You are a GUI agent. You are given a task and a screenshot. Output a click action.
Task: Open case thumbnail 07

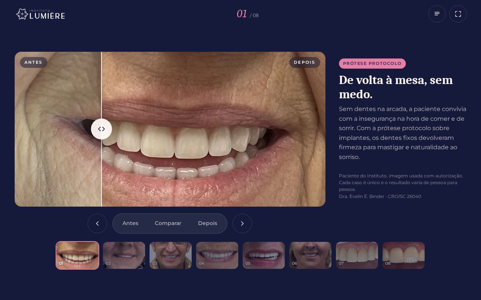coord(357,255)
